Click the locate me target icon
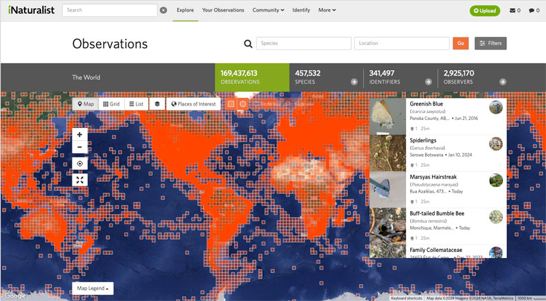Screen dimensions: 546x301 pyautogui.click(x=80, y=163)
